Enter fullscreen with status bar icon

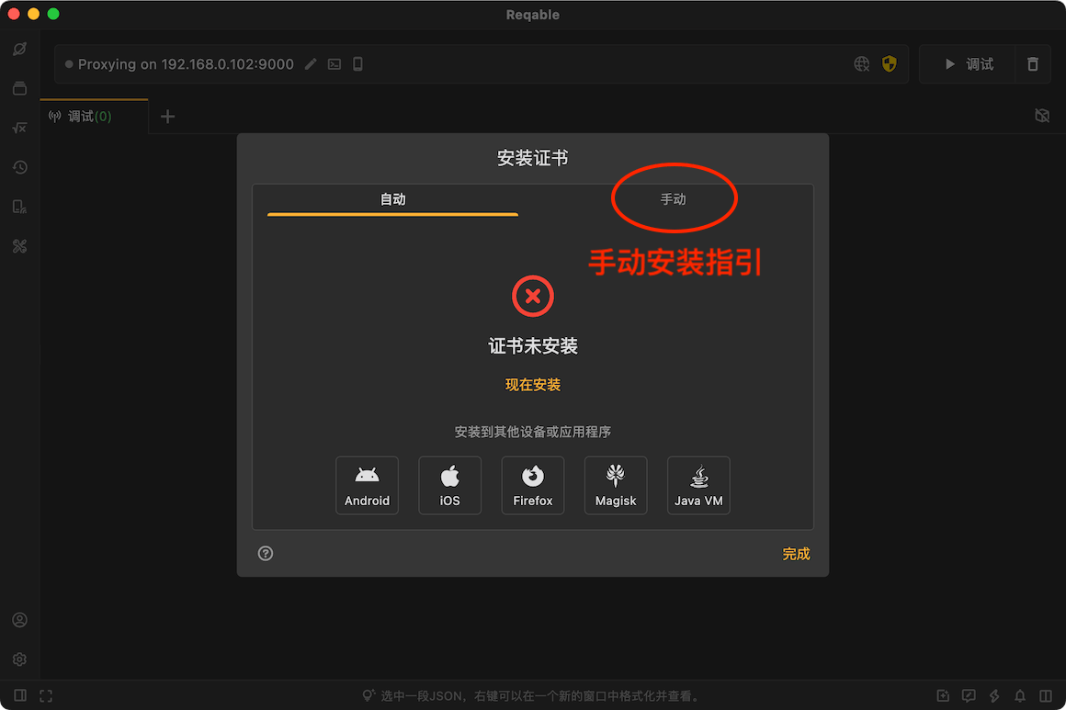(46, 695)
